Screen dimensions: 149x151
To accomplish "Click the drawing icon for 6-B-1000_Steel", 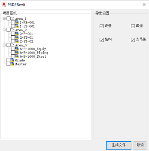I will click(x=17, y=56).
